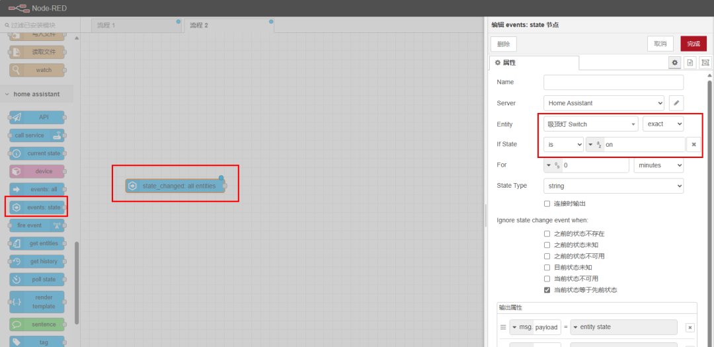Check 之前的状态不存在 option
The width and height of the screenshot is (714, 347).
(x=547, y=233)
